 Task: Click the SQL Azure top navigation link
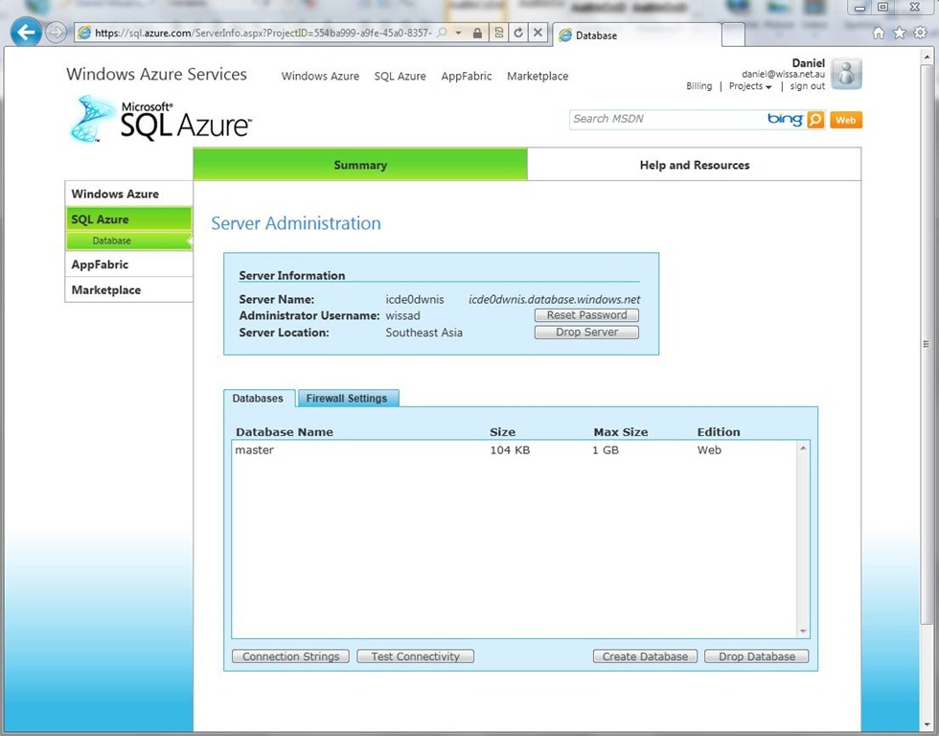[401, 76]
